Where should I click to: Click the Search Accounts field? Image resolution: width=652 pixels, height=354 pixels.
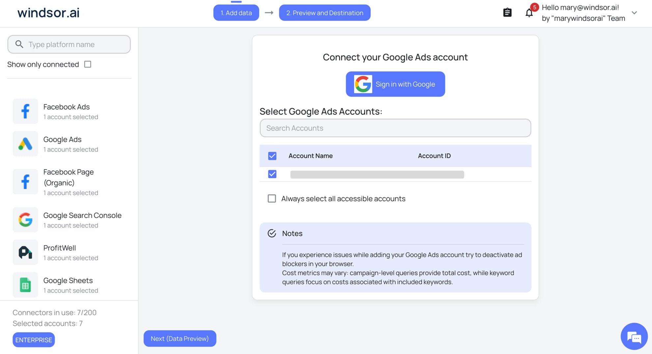point(395,128)
